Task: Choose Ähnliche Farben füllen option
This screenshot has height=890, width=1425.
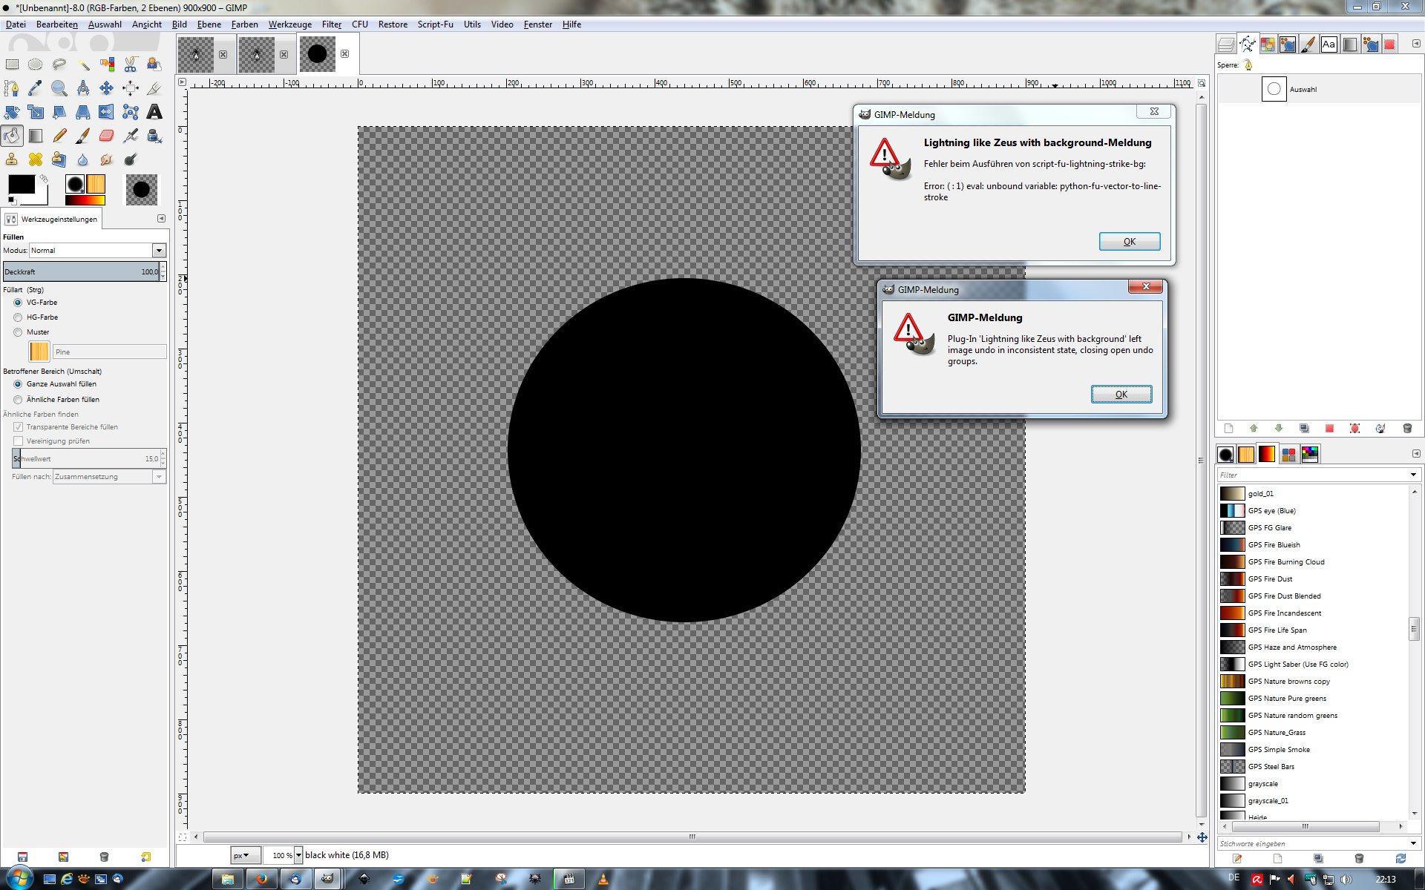Action: coord(18,400)
